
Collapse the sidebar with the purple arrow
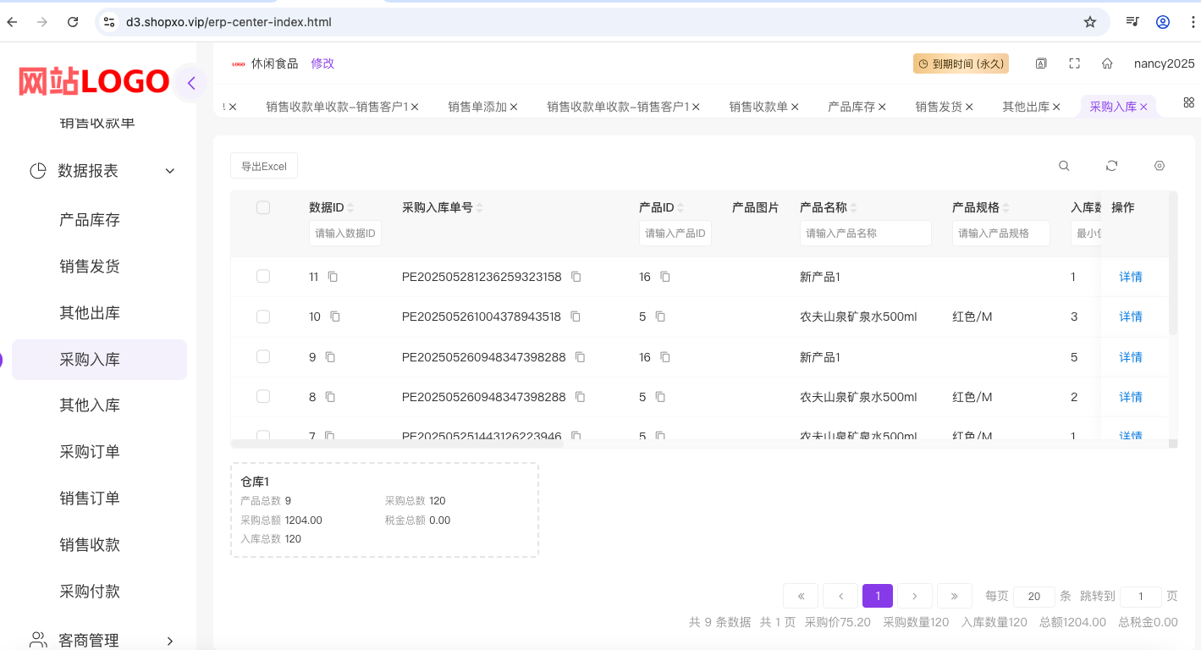[x=191, y=83]
